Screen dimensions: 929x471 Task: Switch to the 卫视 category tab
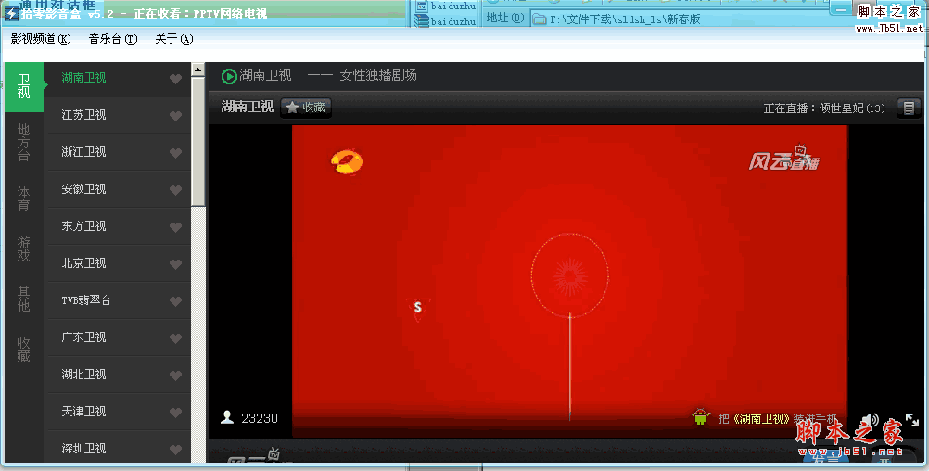[x=24, y=86]
